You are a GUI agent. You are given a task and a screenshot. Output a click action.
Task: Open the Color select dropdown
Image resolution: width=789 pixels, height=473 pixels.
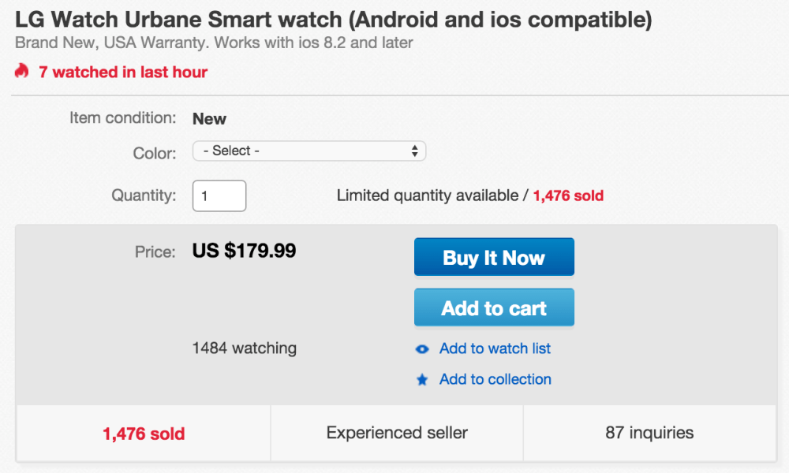coord(308,151)
